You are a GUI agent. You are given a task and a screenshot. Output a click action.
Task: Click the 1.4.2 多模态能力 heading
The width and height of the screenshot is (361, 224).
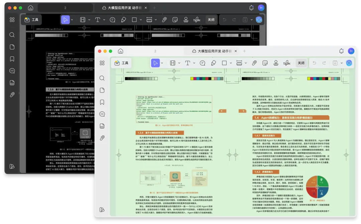[x=266, y=172]
